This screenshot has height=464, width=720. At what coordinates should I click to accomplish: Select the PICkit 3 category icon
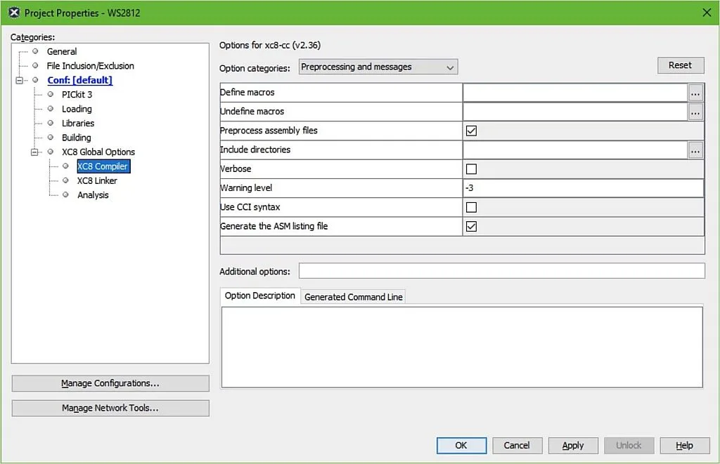tap(50, 94)
